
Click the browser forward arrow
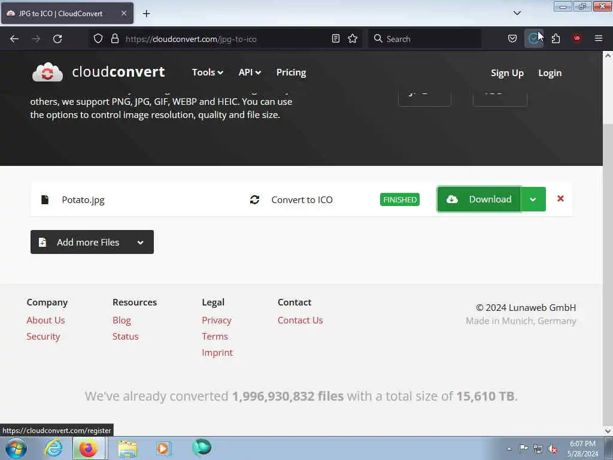click(x=36, y=39)
